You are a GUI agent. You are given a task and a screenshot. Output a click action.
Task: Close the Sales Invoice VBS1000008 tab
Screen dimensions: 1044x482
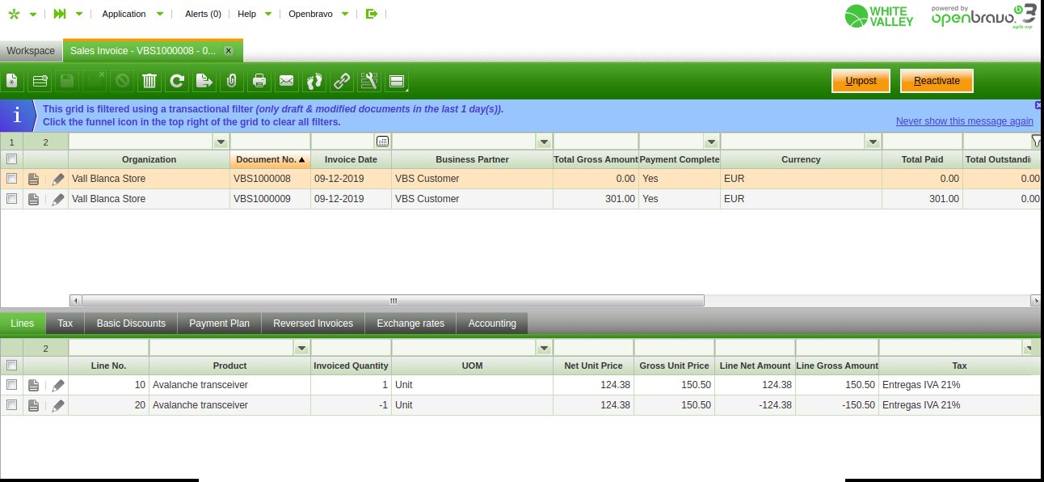pos(228,50)
